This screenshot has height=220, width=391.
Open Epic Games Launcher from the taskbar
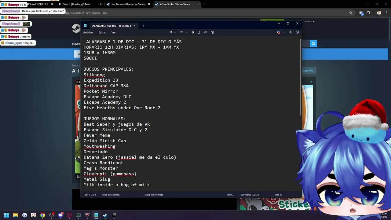point(114,215)
